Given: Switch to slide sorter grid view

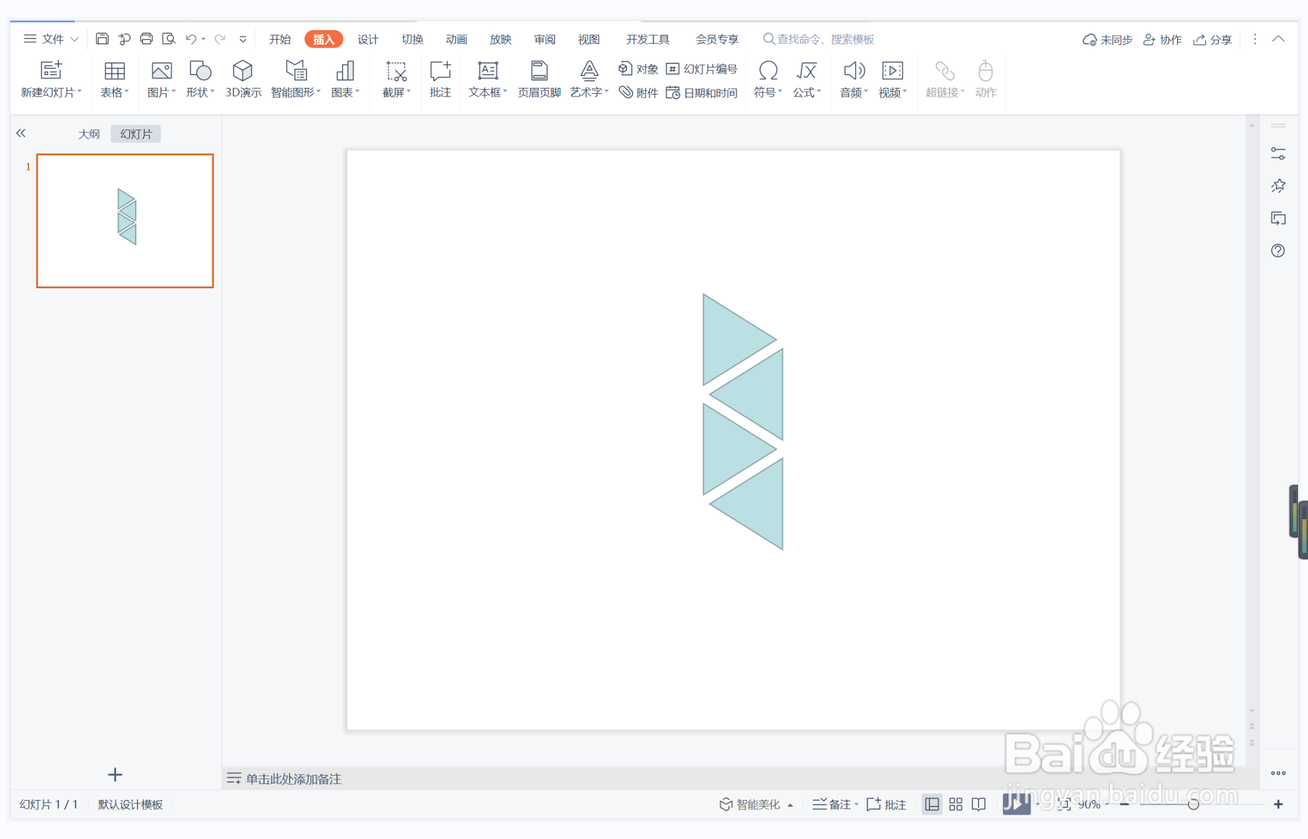Looking at the screenshot, I should tap(955, 804).
